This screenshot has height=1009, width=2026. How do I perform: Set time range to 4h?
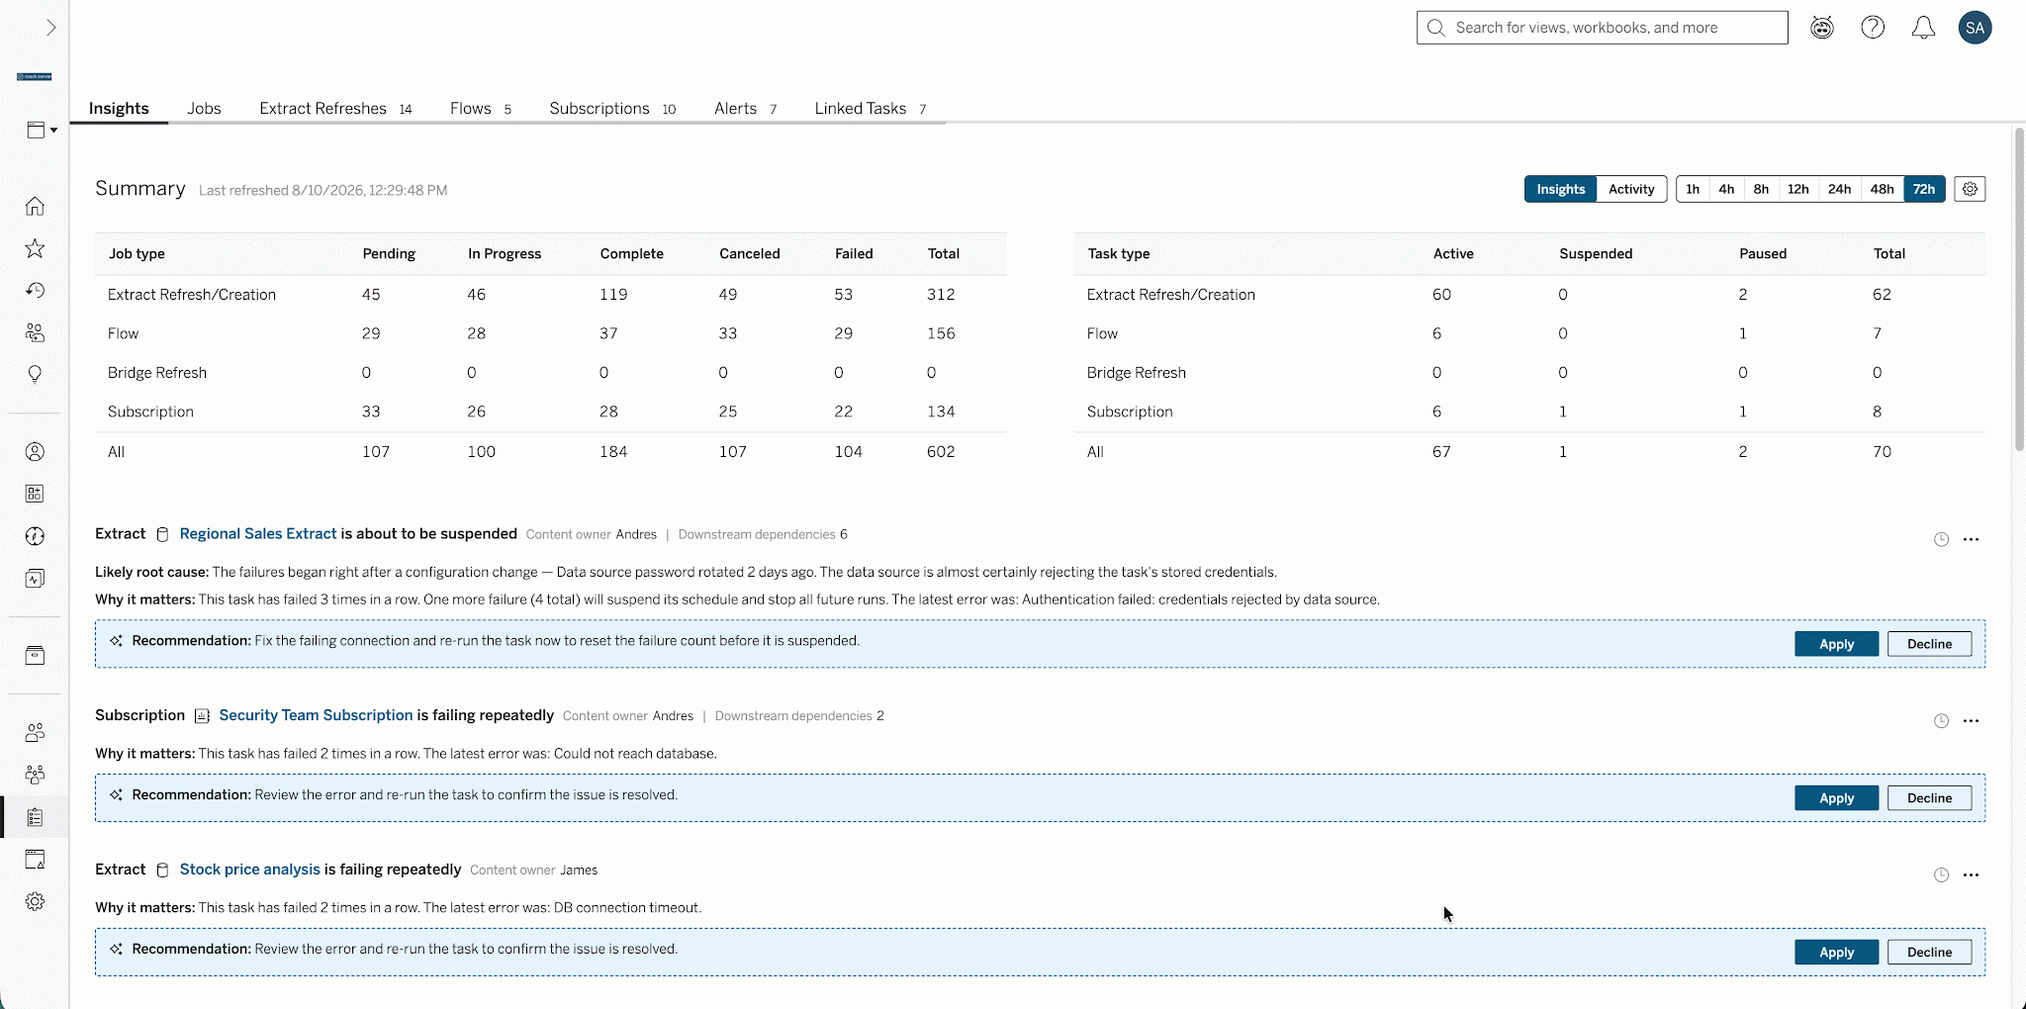[x=1726, y=189]
